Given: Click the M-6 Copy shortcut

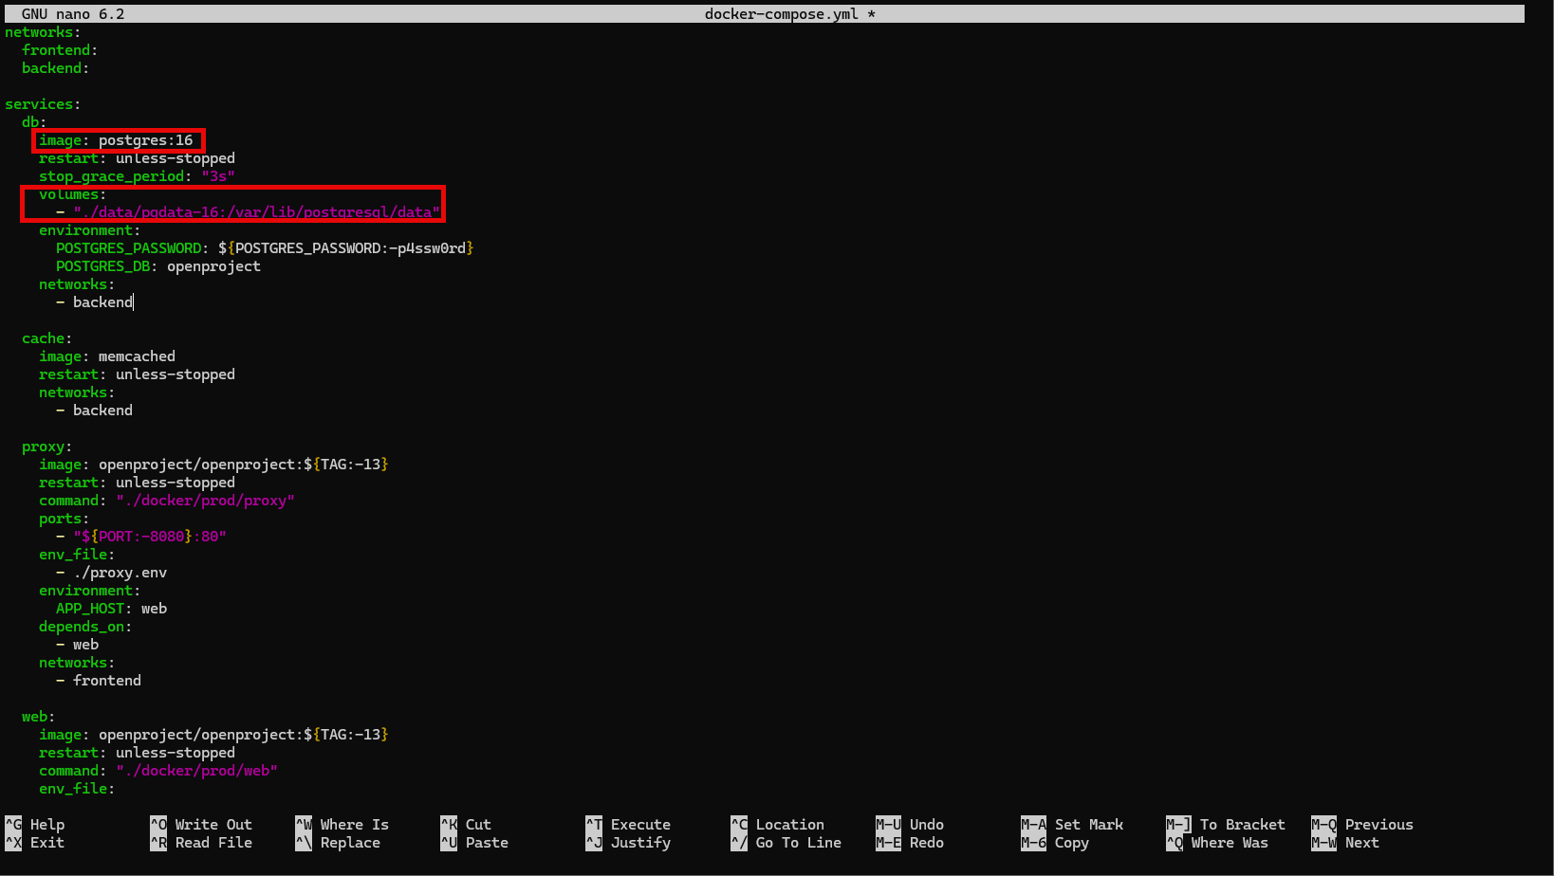Looking at the screenshot, I should click(x=1055, y=843).
